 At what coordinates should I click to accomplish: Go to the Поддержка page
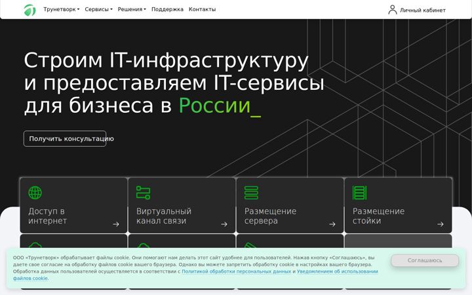pyautogui.click(x=167, y=9)
